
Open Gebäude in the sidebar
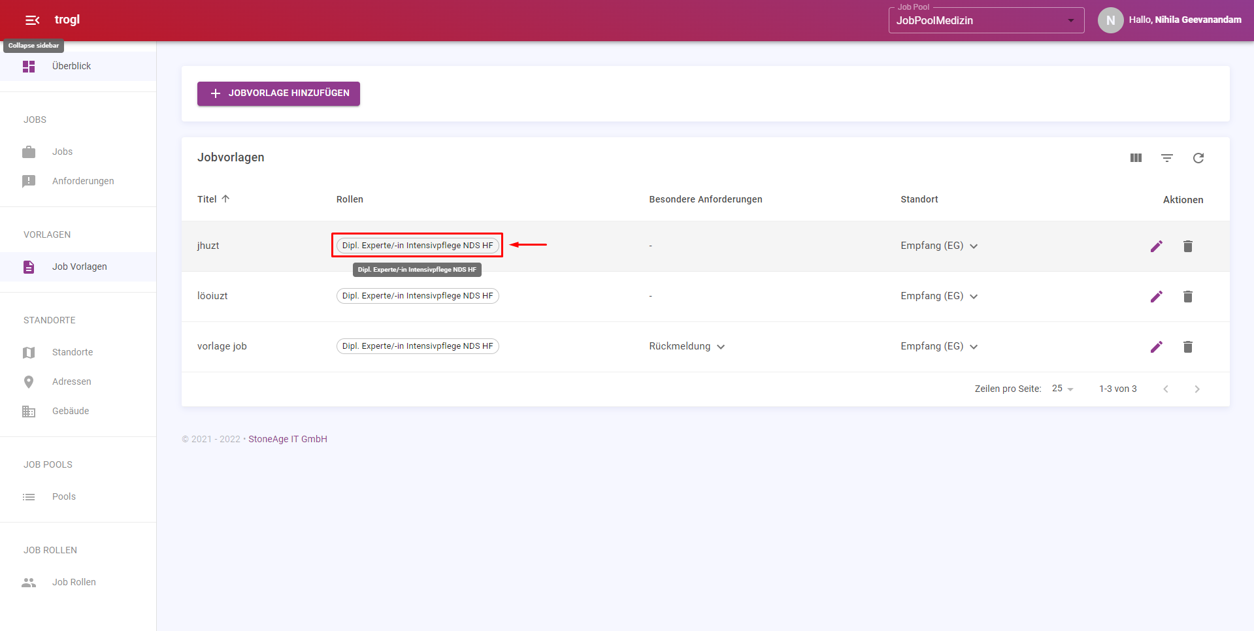click(x=78, y=411)
